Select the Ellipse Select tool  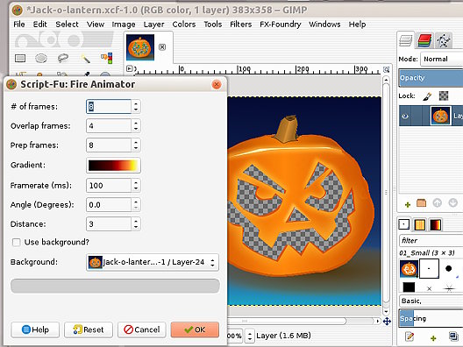41,58
